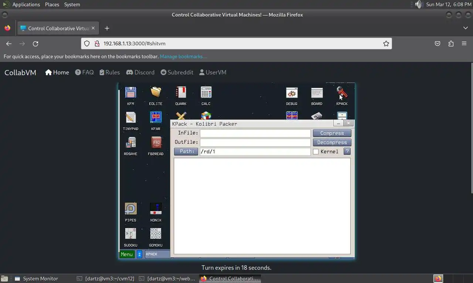Screen dimensions: 473x283
Task: Switch to dartz@vm3:~/cvm12 terminal in taskbar
Action: [x=105, y=279]
